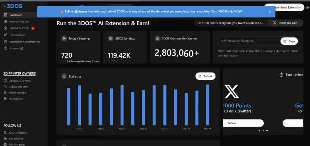Viewport: 310px width, 146px height.
Task: Click the Support external-link icon
Action: tap(22, 48)
